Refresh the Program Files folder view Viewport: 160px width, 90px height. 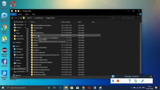[113, 18]
